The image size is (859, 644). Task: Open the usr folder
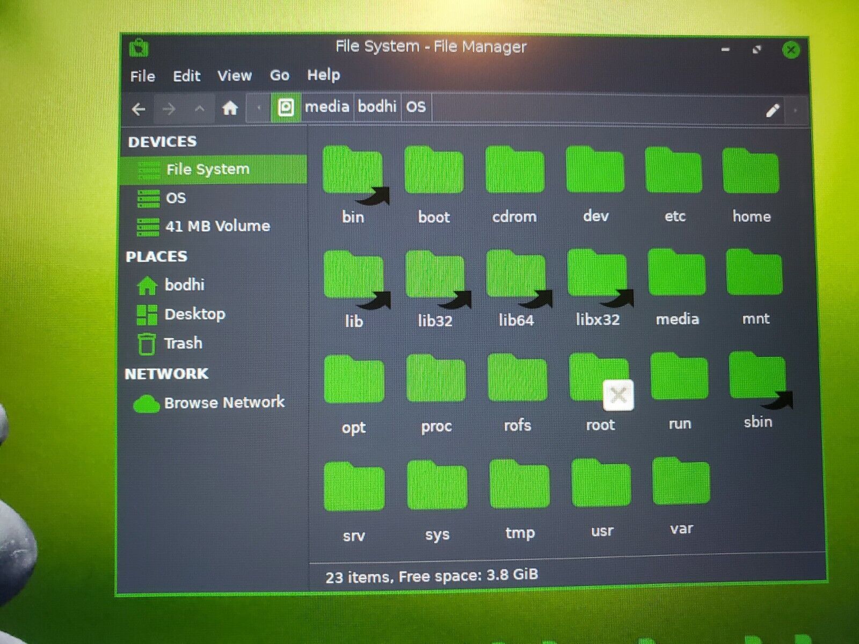601,482
